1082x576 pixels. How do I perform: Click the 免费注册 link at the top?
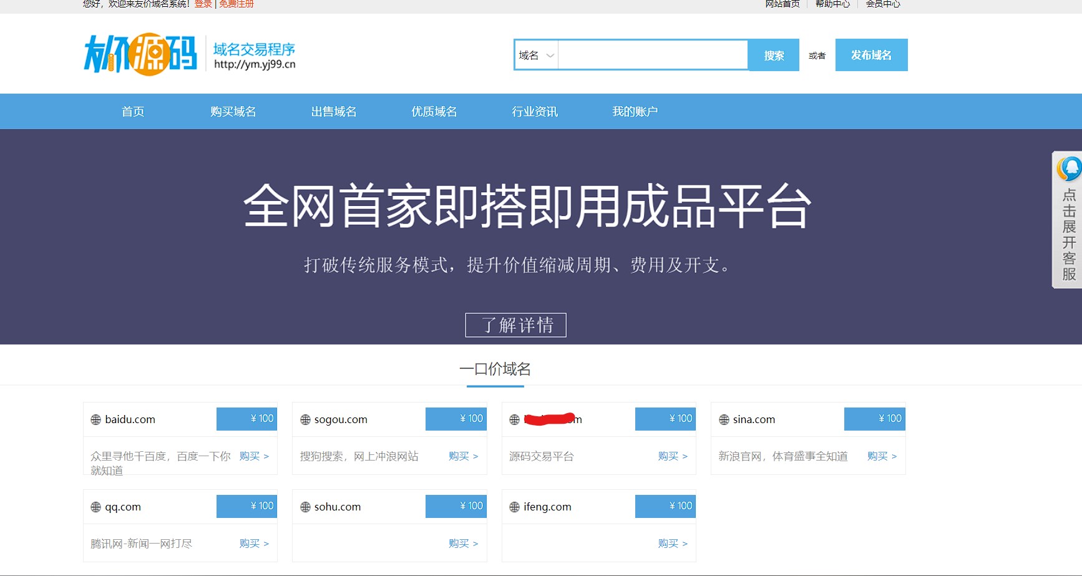236,4
